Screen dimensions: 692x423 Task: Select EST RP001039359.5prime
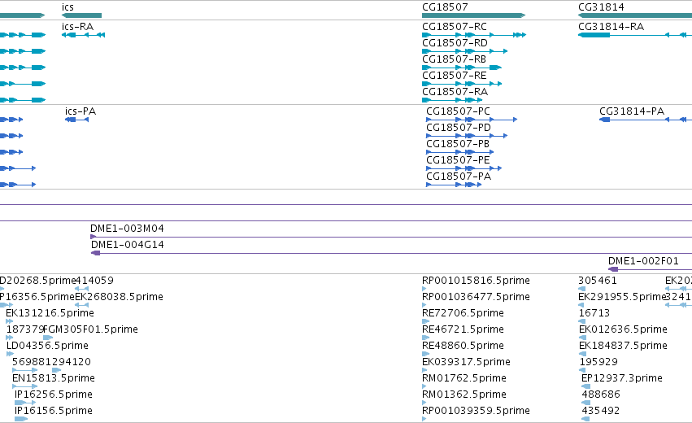pos(476,411)
